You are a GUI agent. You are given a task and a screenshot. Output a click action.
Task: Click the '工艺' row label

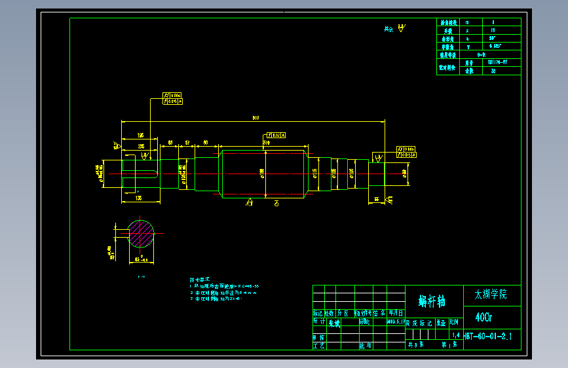click(x=319, y=346)
